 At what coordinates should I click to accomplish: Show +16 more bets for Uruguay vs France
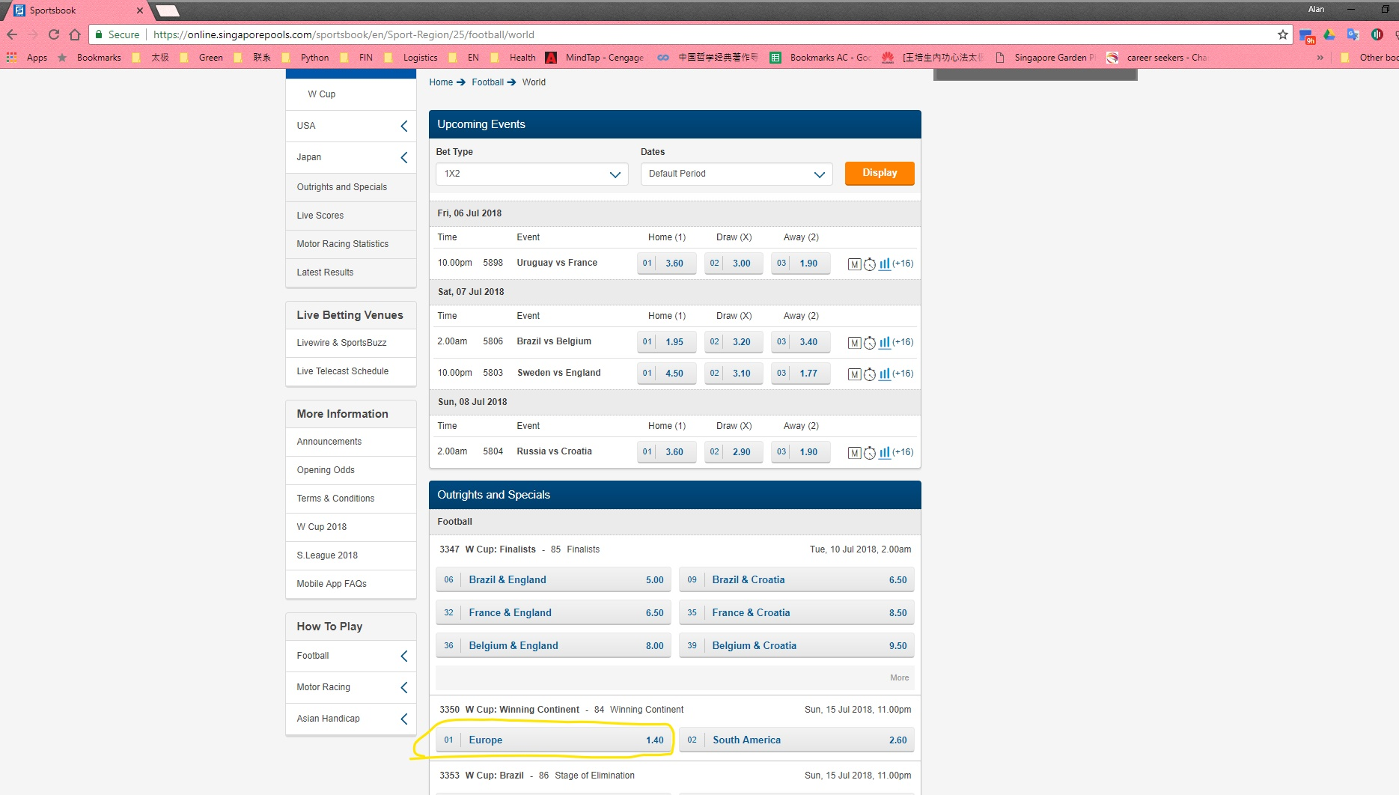(903, 264)
